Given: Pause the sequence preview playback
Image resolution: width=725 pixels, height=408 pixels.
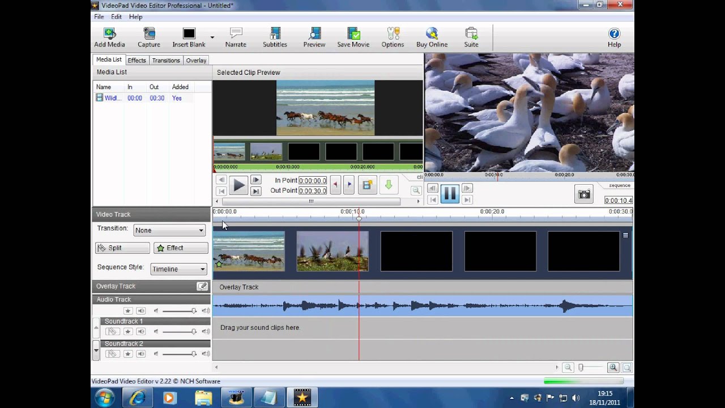Looking at the screenshot, I should pyautogui.click(x=450, y=194).
